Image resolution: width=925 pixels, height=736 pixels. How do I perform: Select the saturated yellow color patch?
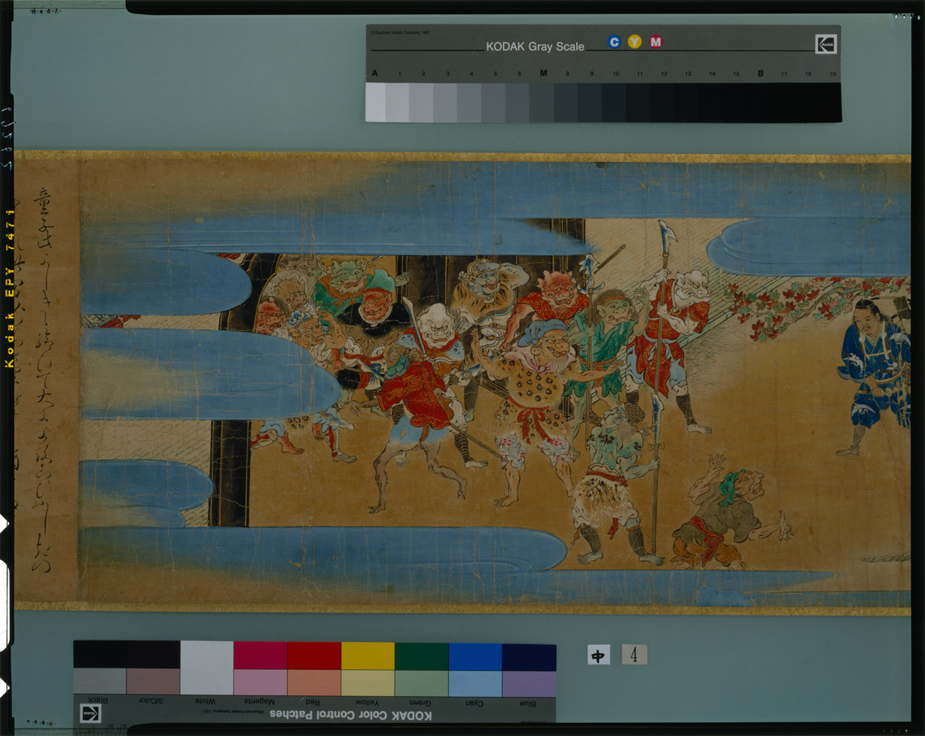(x=368, y=655)
